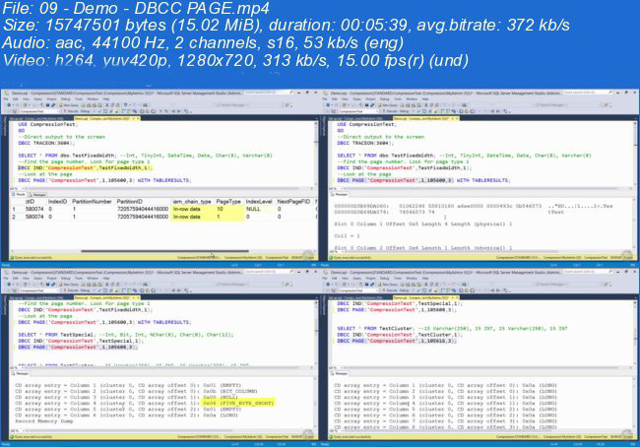Click PartitionNumber column header in results grid
The width and height of the screenshot is (640, 447).
click(92, 202)
